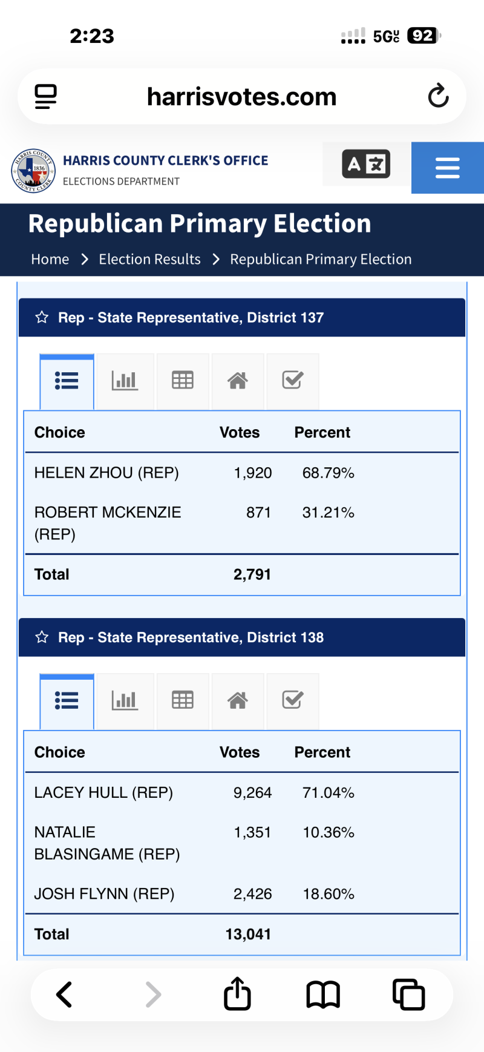Open the Safari tabs overview icon
This screenshot has height=1052, width=484.
(408, 994)
